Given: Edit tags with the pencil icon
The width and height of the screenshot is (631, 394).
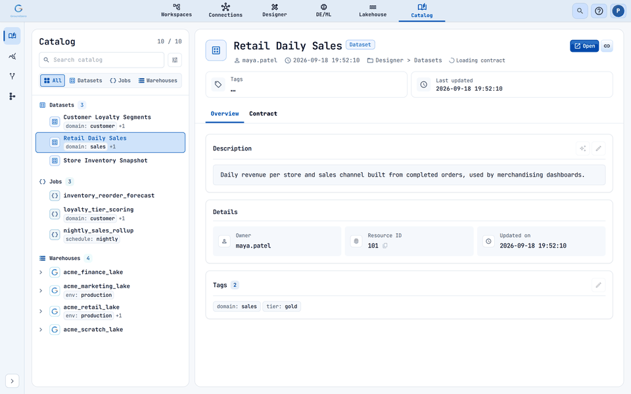Looking at the screenshot, I should click(x=598, y=285).
